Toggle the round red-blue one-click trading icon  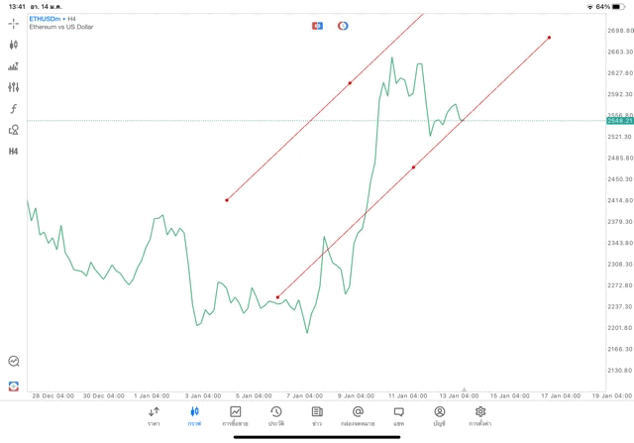(343, 26)
